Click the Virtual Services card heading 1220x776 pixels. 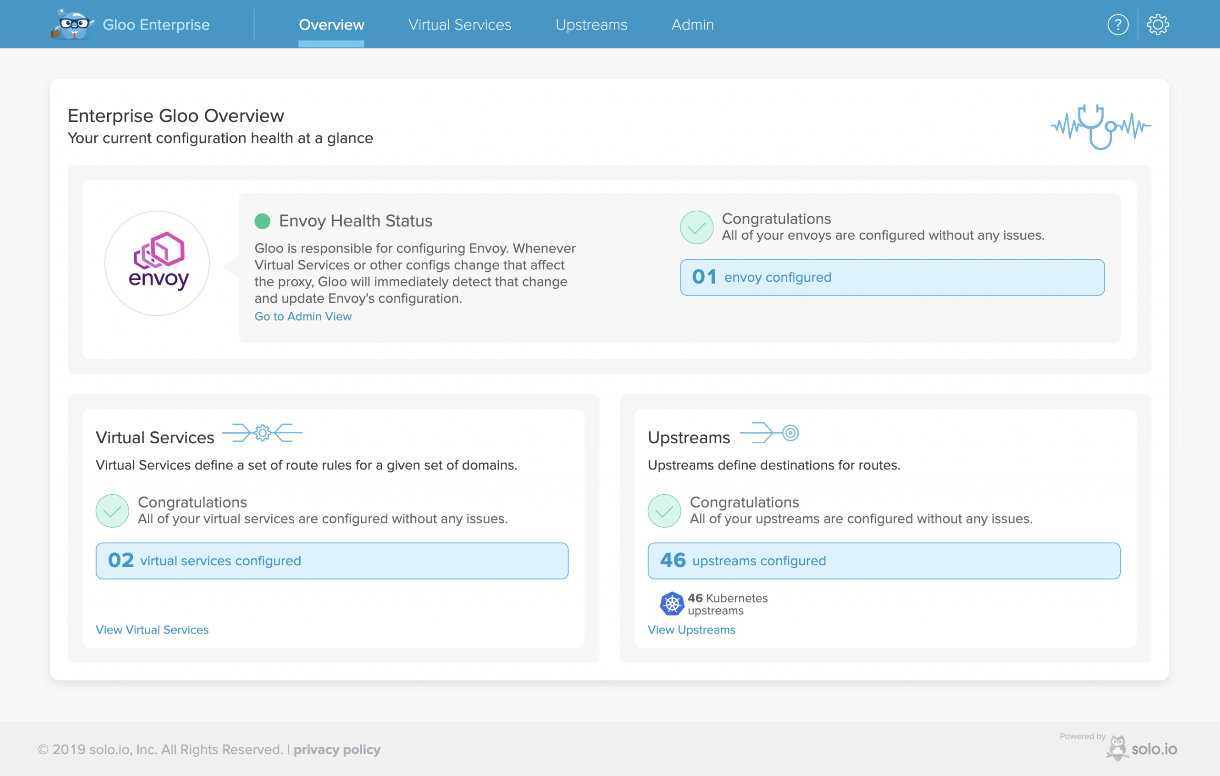(154, 438)
